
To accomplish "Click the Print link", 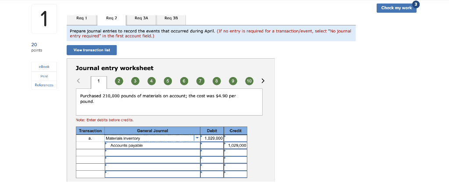I will (x=44, y=76).
